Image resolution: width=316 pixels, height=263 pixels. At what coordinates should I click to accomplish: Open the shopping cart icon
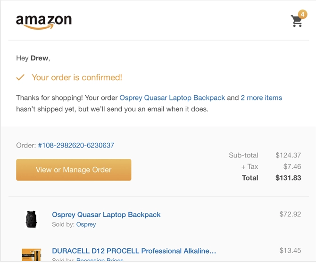pyautogui.click(x=296, y=21)
